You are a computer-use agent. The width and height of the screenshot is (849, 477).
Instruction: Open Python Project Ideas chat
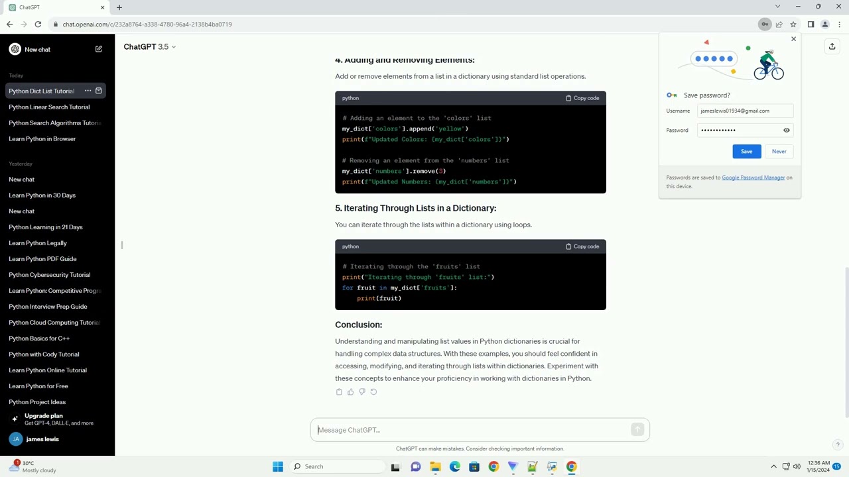pyautogui.click(x=37, y=402)
